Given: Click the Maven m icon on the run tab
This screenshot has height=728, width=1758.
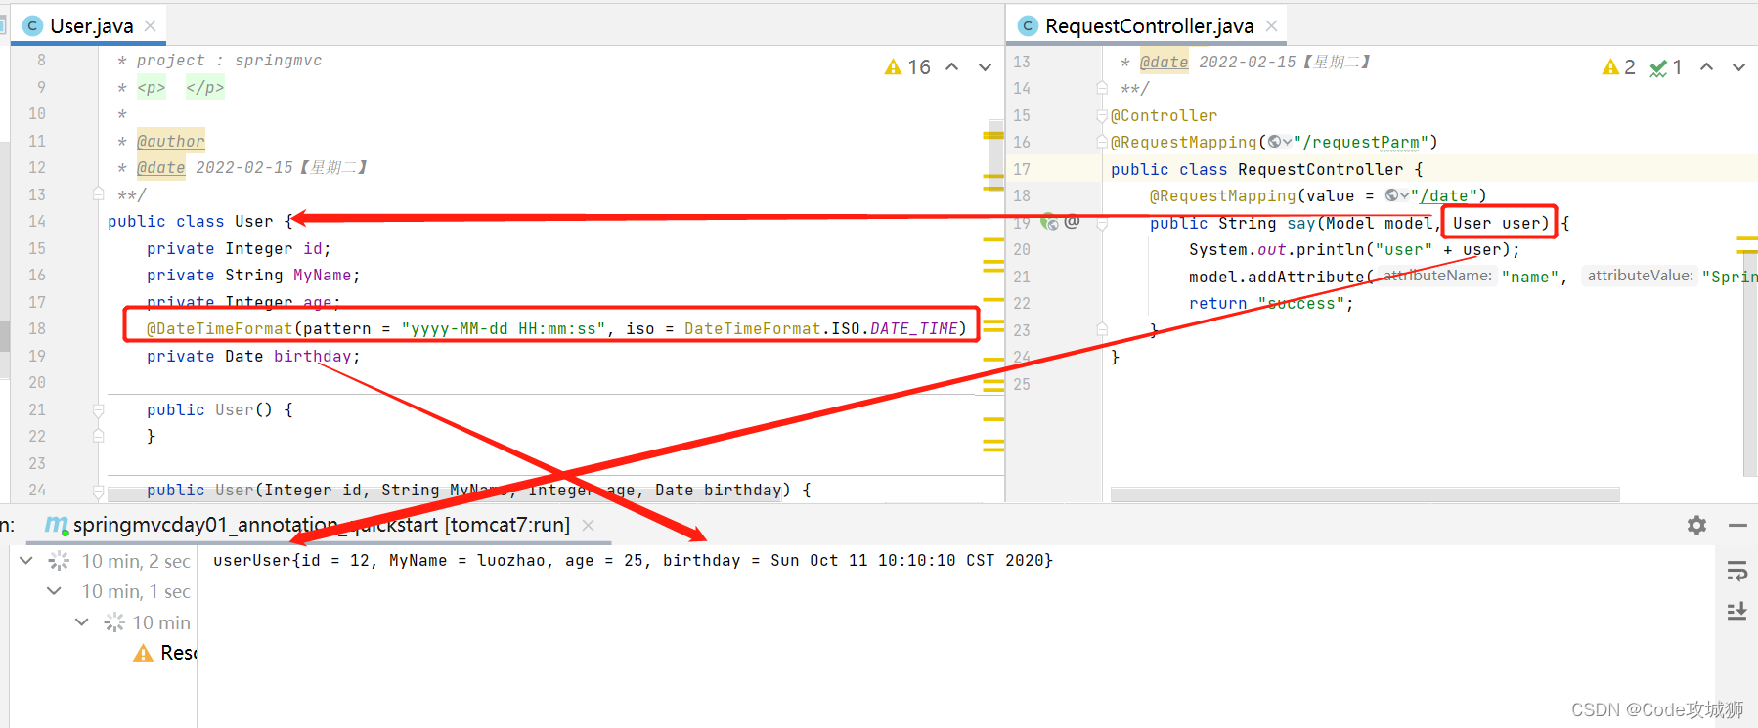Looking at the screenshot, I should [x=57, y=525].
